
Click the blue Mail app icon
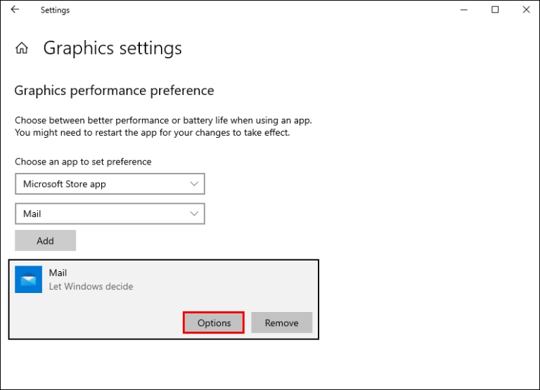(29, 280)
